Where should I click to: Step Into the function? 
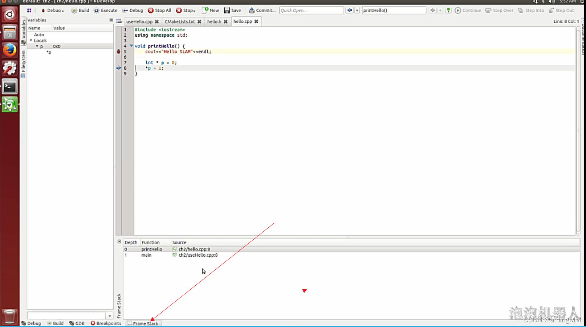pos(531,11)
